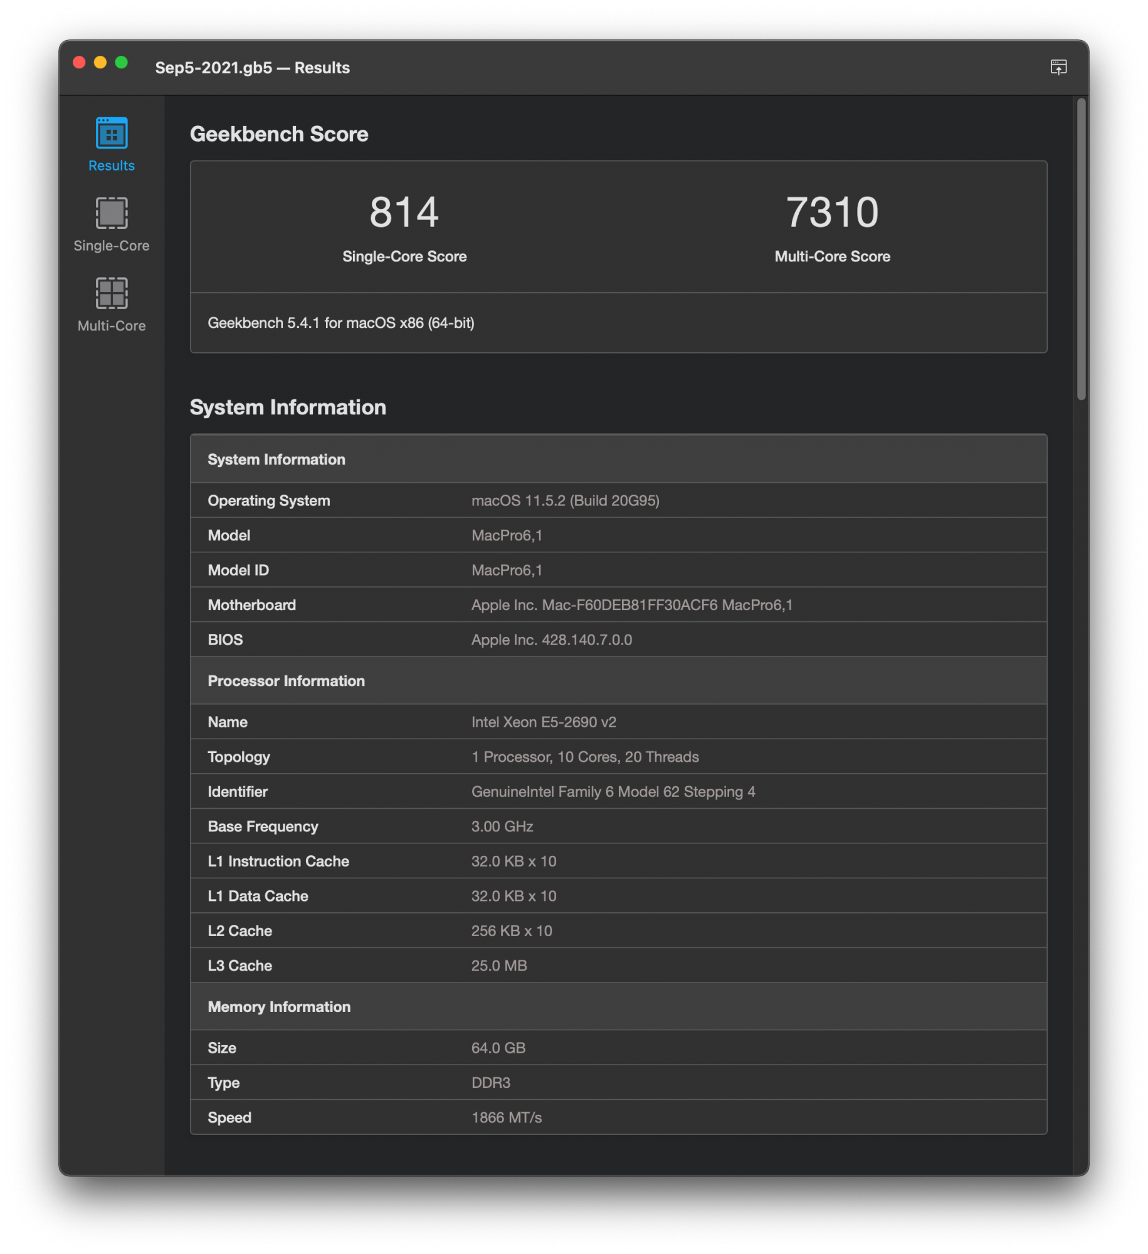This screenshot has height=1254, width=1148.
Task: Click the Sep5-2021.gb5 — Results window title
Action: pyautogui.click(x=253, y=68)
